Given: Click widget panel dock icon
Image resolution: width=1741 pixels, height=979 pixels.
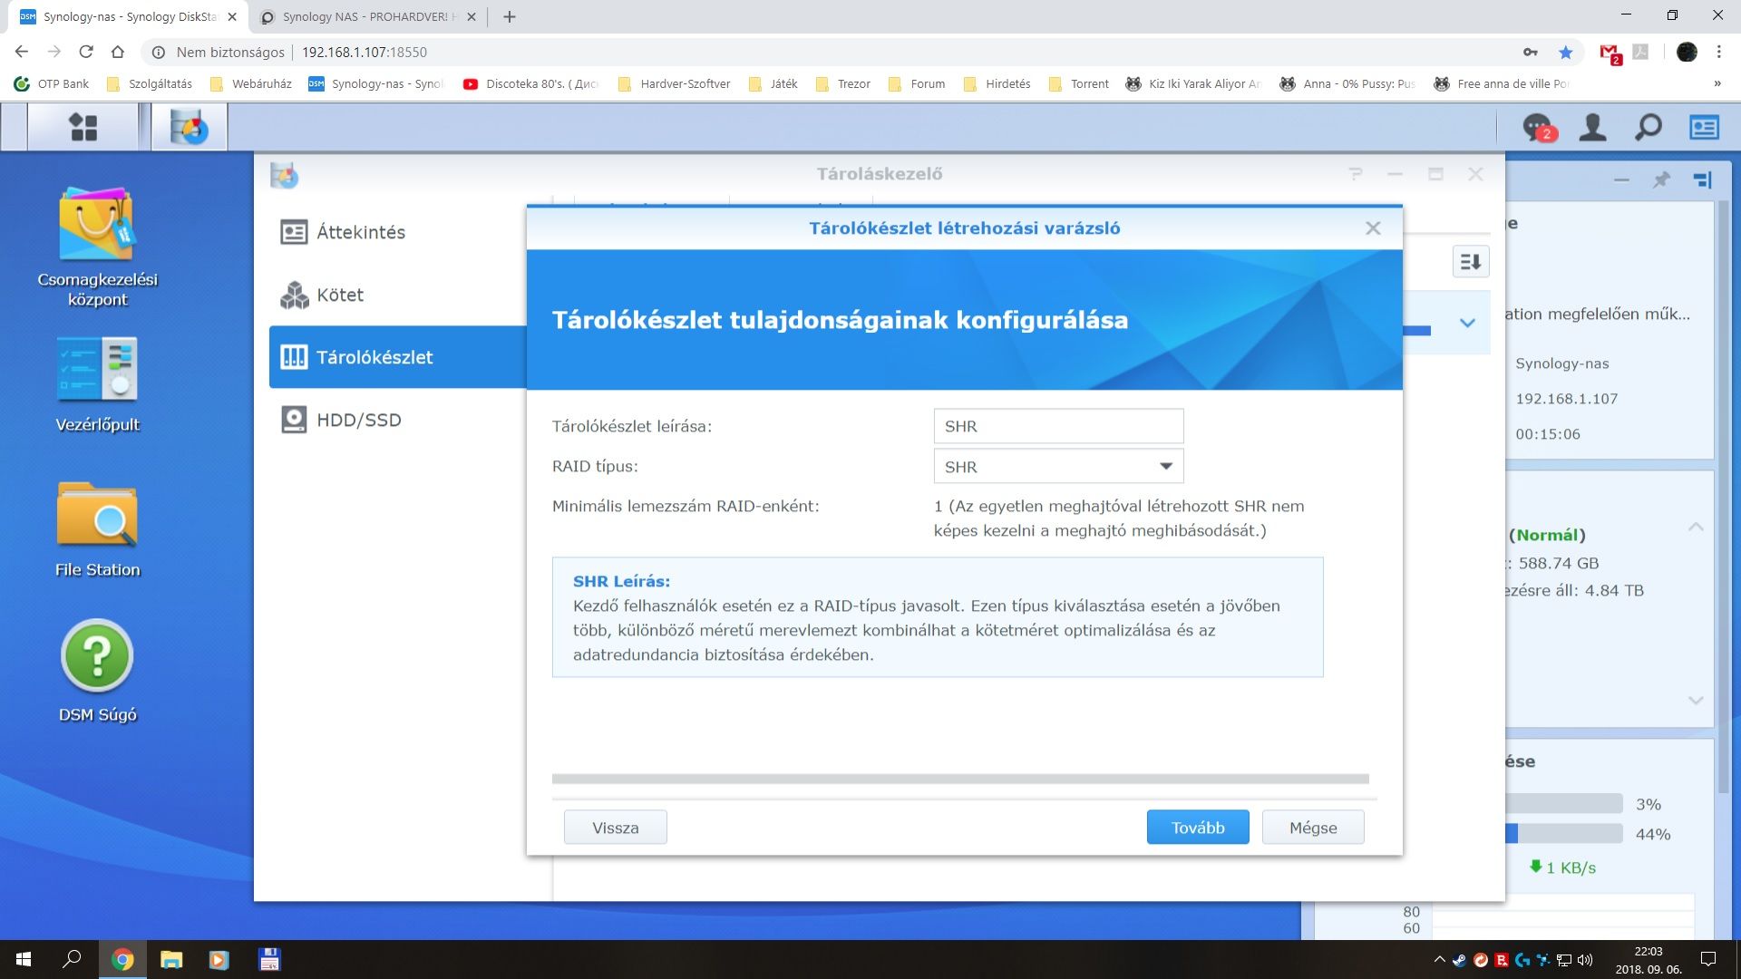Looking at the screenshot, I should pos(1702,179).
